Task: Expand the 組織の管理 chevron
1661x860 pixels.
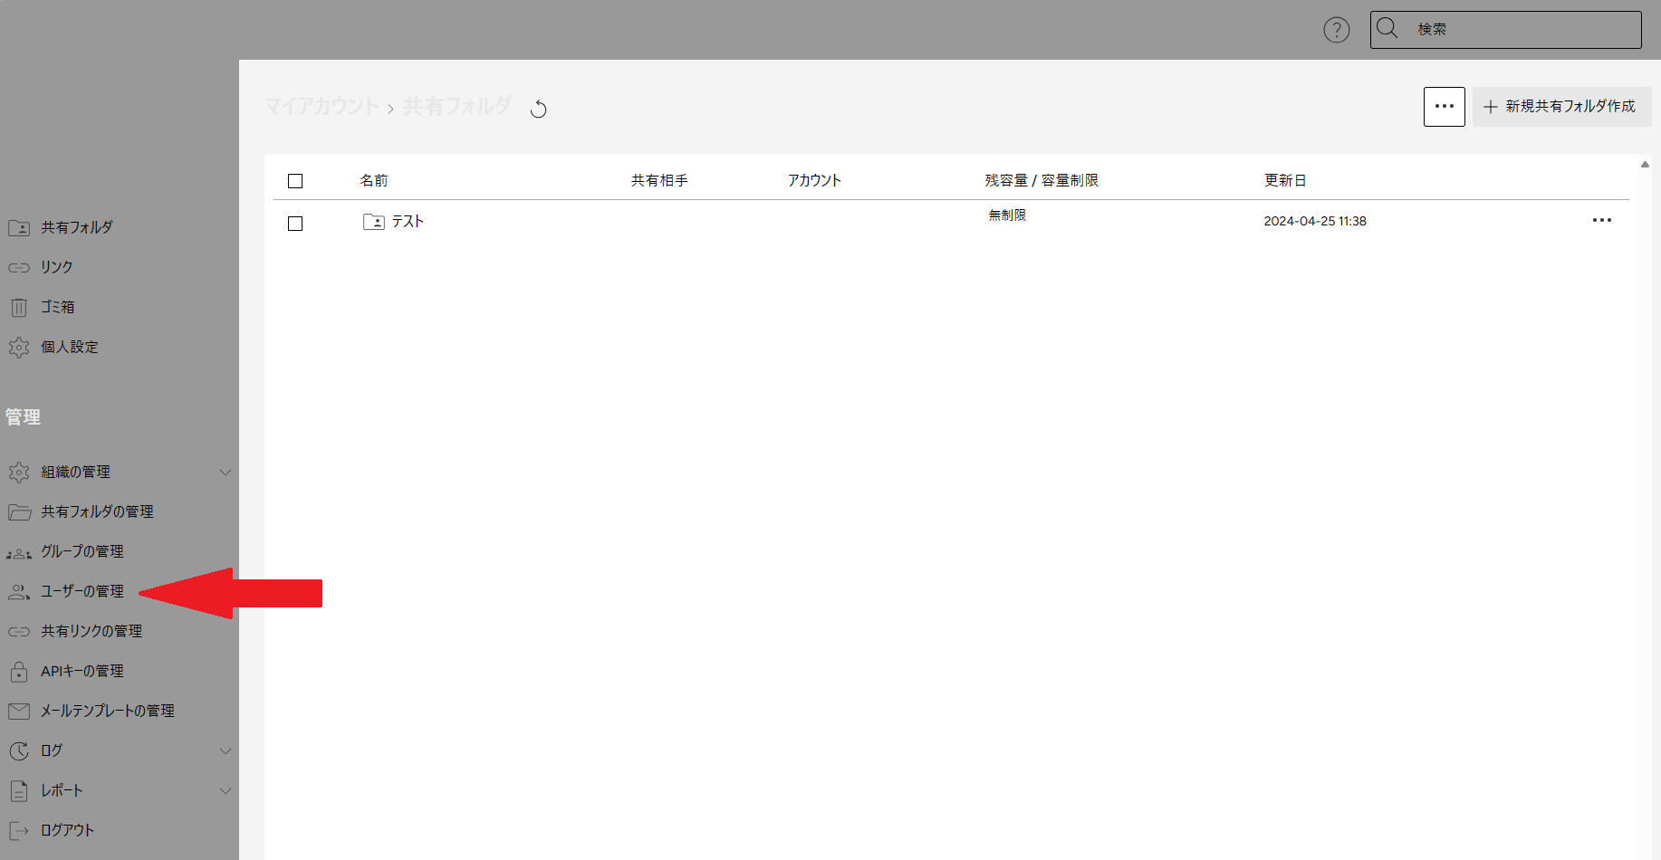Action: point(226,472)
